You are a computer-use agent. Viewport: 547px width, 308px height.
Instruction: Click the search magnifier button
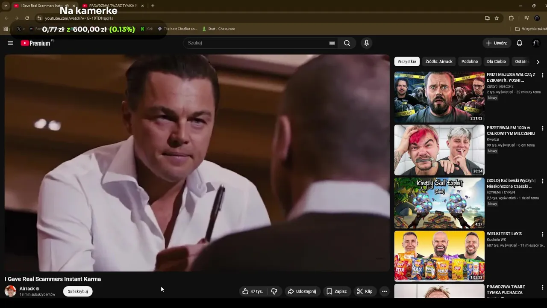coord(347,43)
